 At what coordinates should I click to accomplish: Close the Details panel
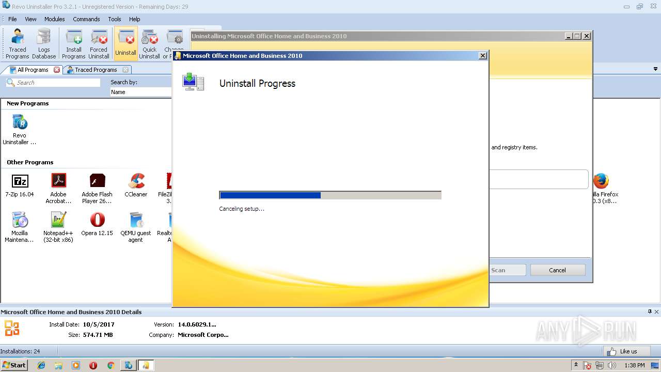pos(657,312)
